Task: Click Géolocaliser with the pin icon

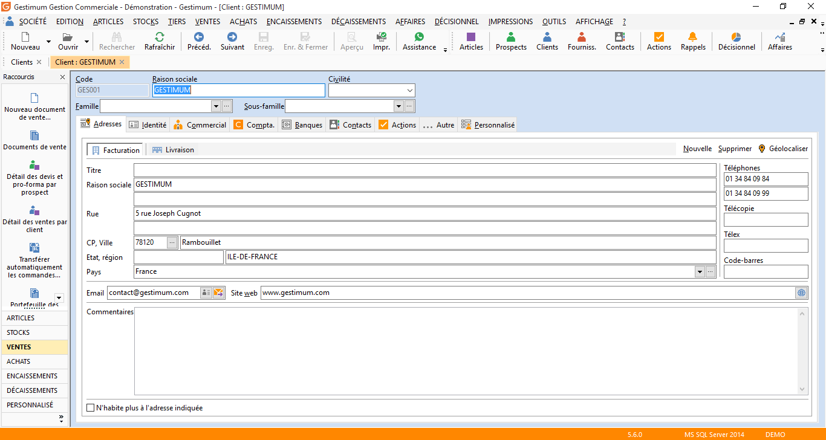Action: [x=783, y=149]
